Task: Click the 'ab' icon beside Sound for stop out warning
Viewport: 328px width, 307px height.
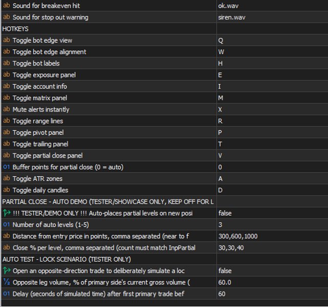Action: coord(7,17)
